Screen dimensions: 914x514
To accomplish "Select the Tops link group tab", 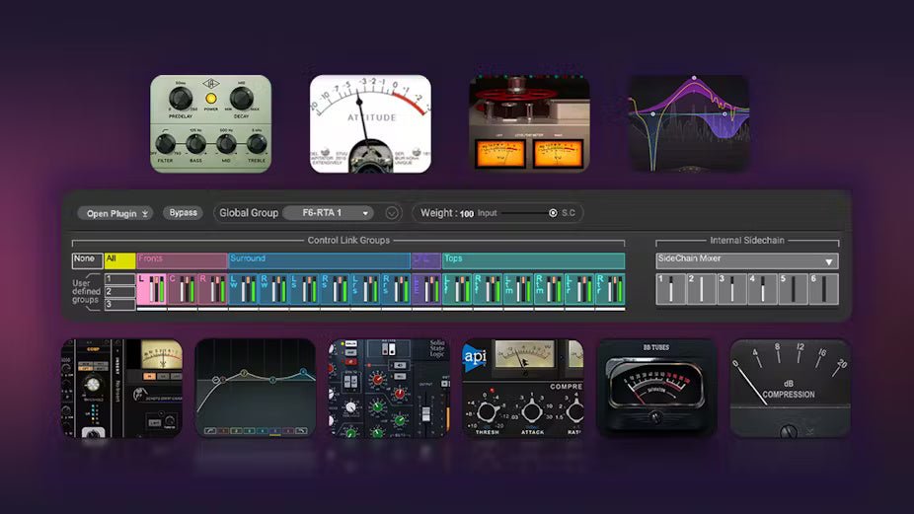I will tap(533, 259).
